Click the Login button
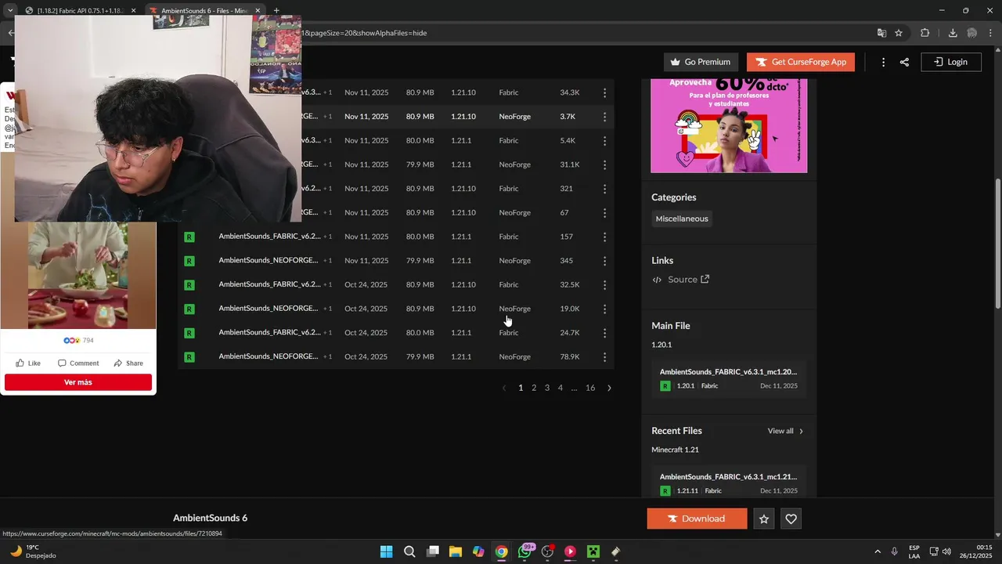Image resolution: width=1002 pixels, height=564 pixels. (x=951, y=62)
